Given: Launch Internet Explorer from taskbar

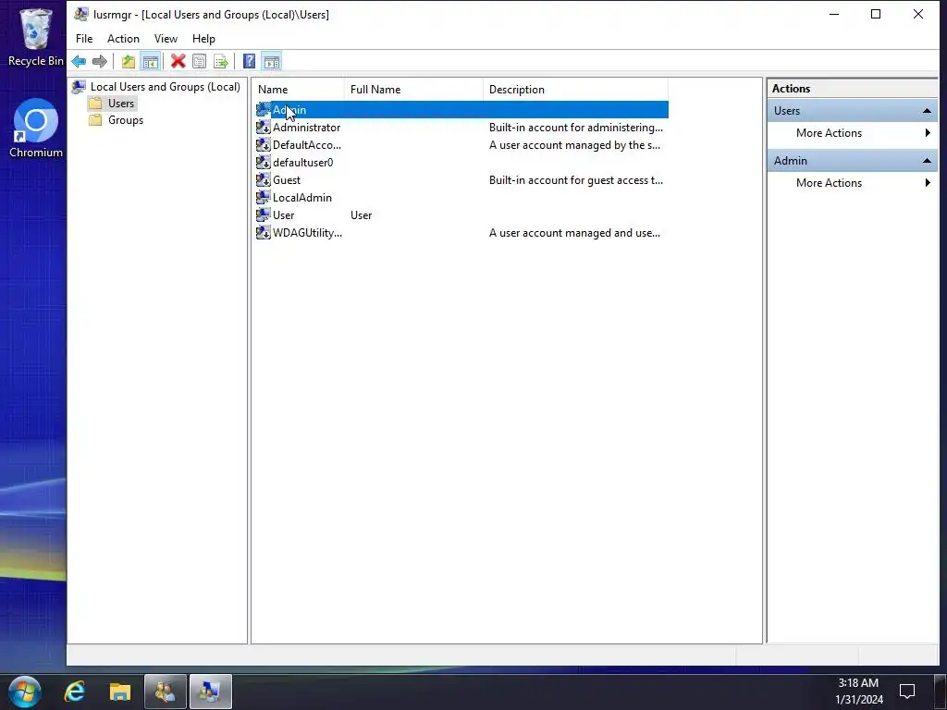Looking at the screenshot, I should pyautogui.click(x=75, y=692).
